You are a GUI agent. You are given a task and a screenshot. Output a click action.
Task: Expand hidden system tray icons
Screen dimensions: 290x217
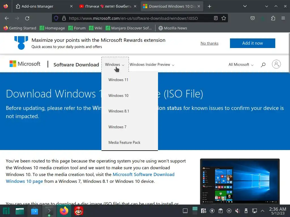click(x=263, y=211)
